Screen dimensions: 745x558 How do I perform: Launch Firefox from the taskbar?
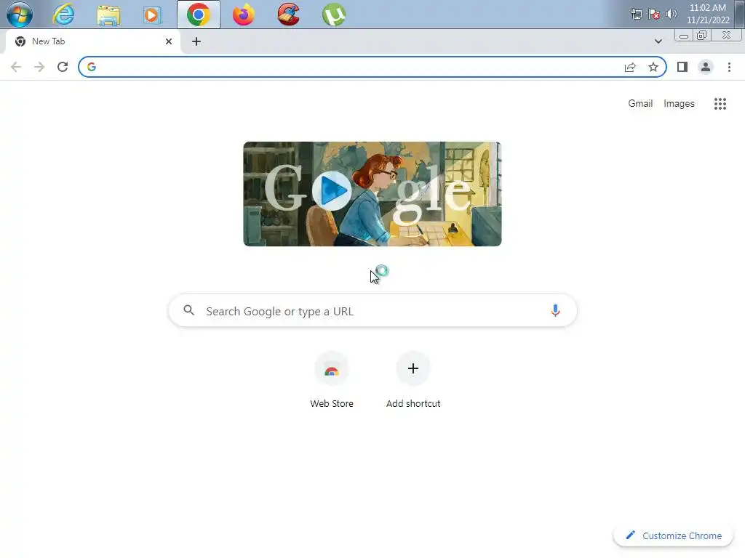coord(243,15)
